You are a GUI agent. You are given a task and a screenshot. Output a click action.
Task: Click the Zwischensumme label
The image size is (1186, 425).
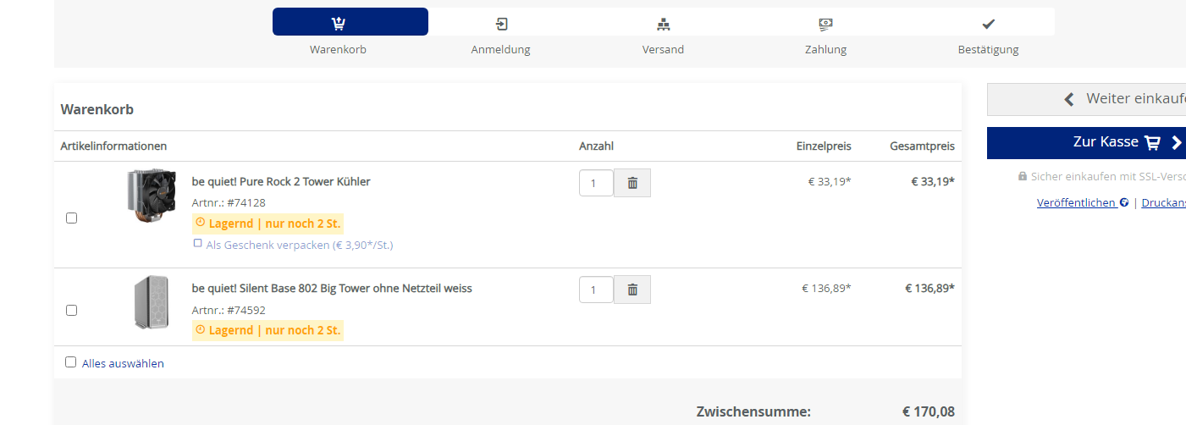[753, 412]
